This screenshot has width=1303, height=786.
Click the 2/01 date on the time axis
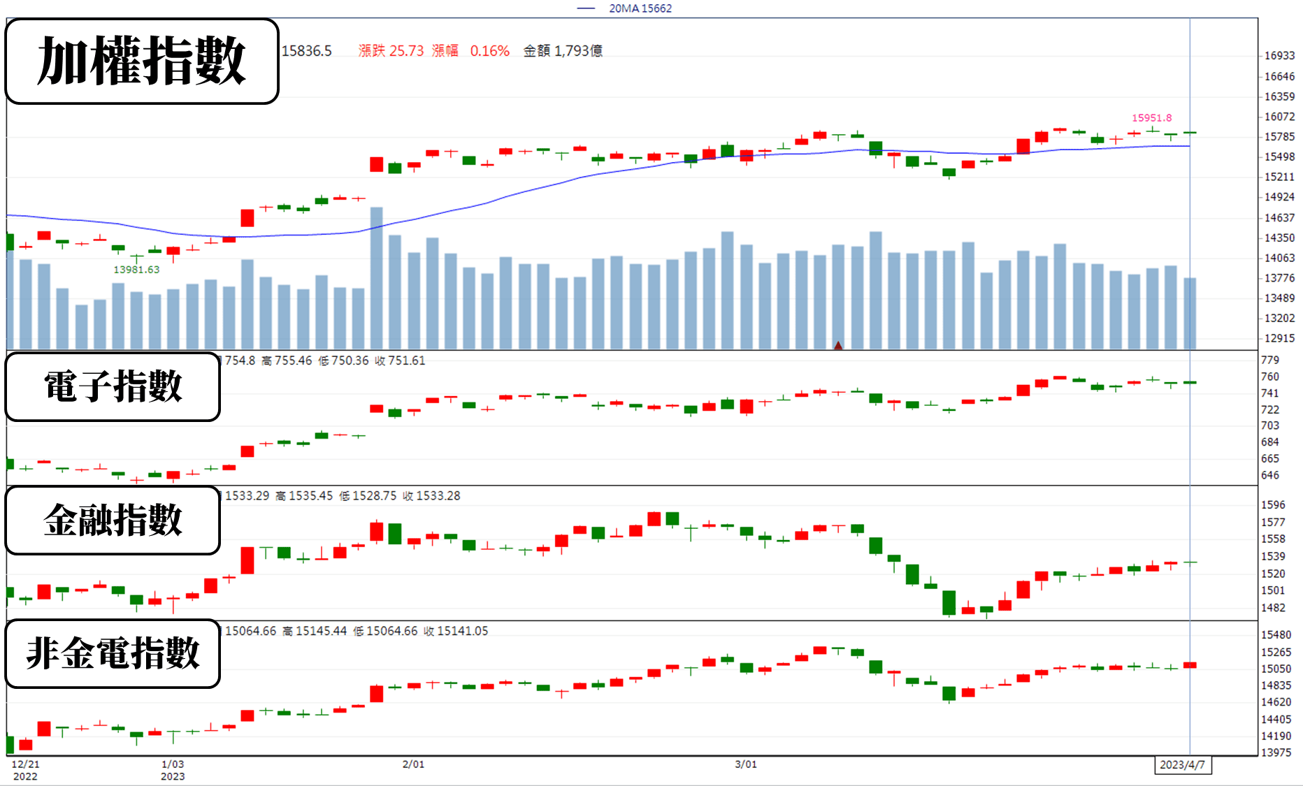413,764
